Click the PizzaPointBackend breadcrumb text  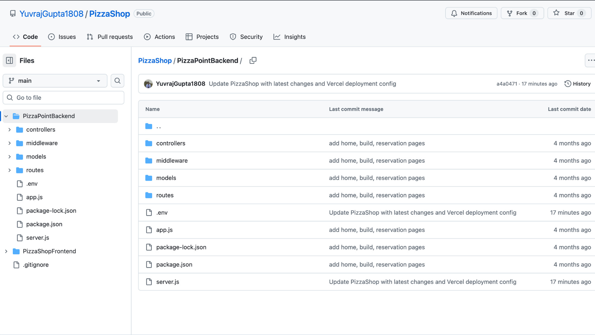[x=208, y=60]
